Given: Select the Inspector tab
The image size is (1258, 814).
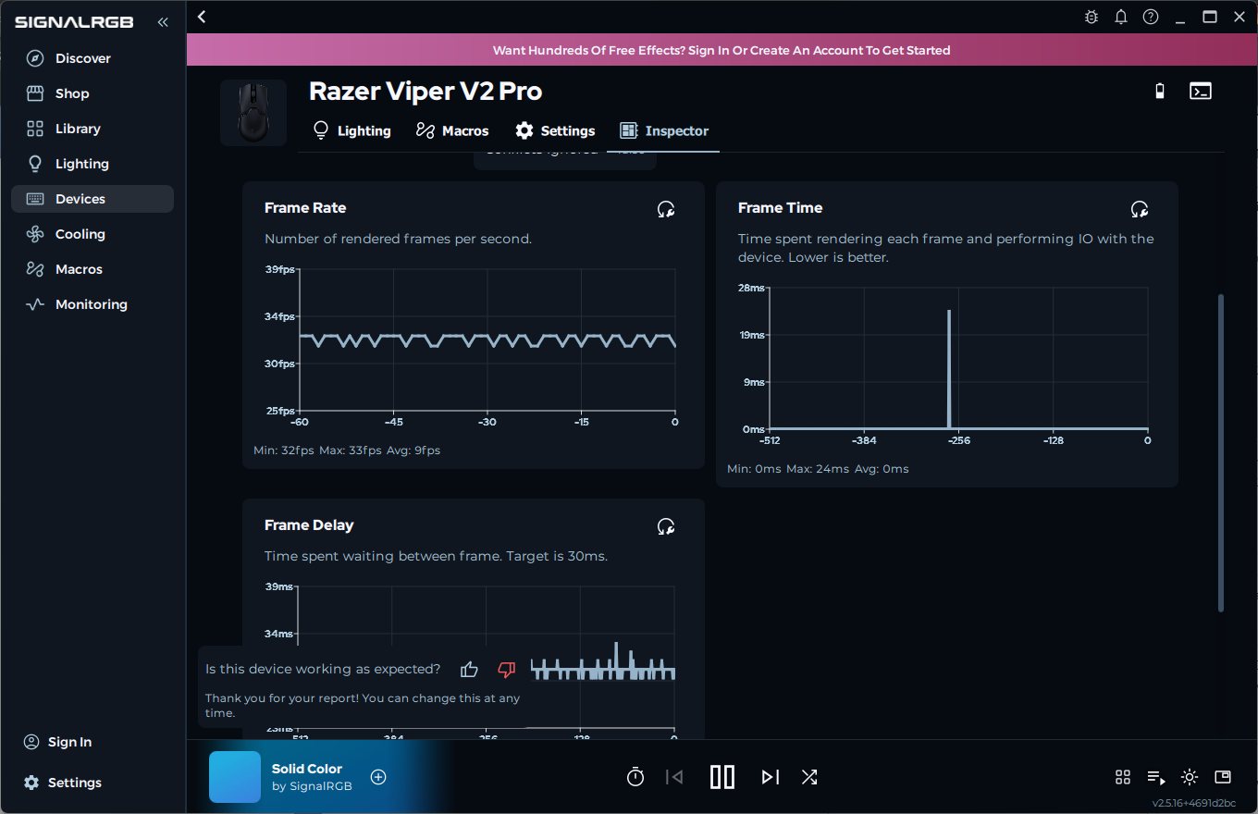Looking at the screenshot, I should [664, 130].
